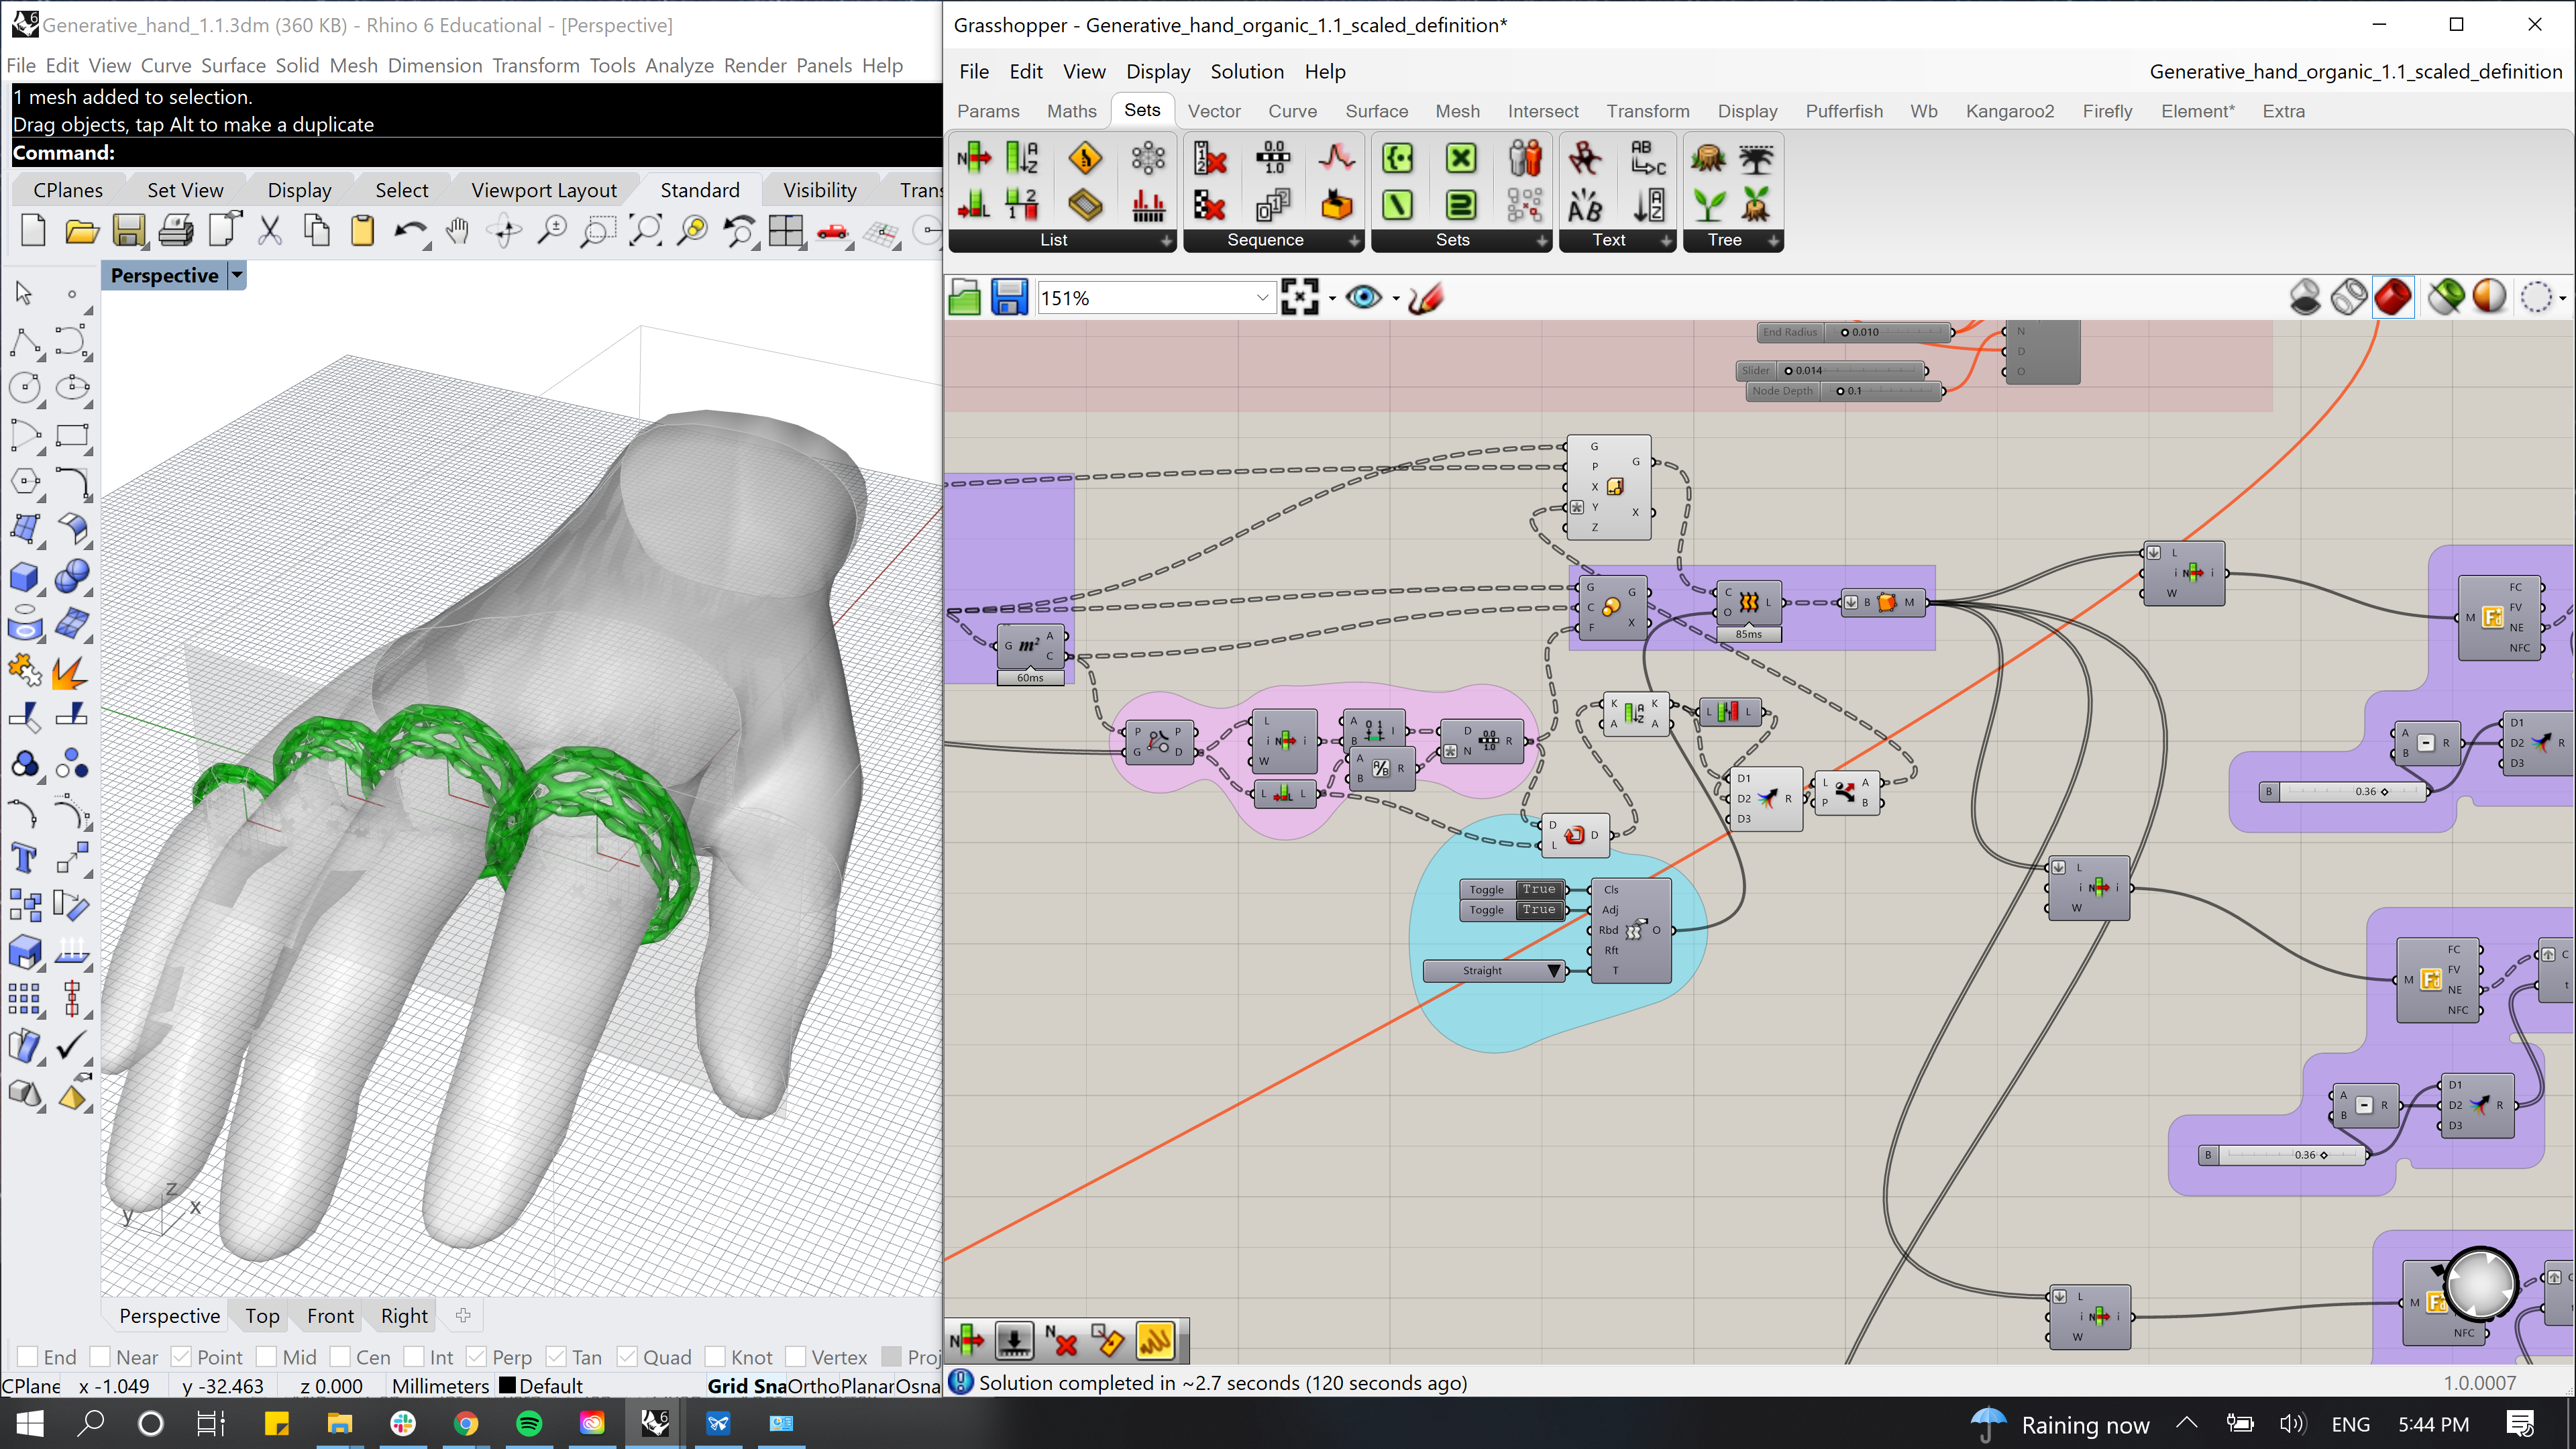This screenshot has width=2576, height=1449.
Task: Click the Windows Start button
Action: 30,1423
